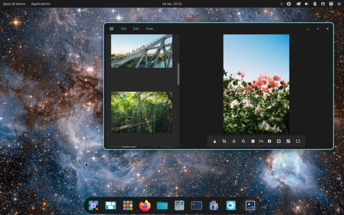Toggle the thumbnail sidebar panel icon
The width and height of the screenshot is (344, 215).
click(x=112, y=29)
